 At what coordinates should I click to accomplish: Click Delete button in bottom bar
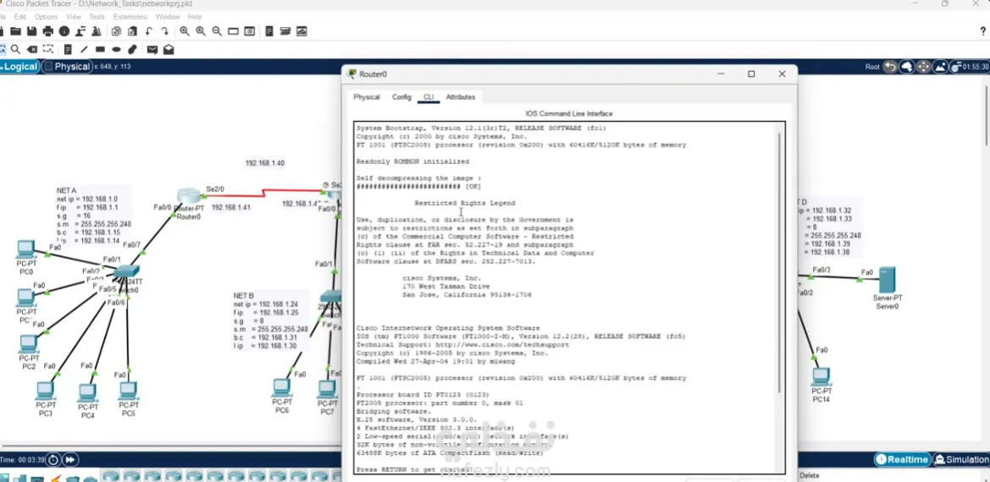809,476
